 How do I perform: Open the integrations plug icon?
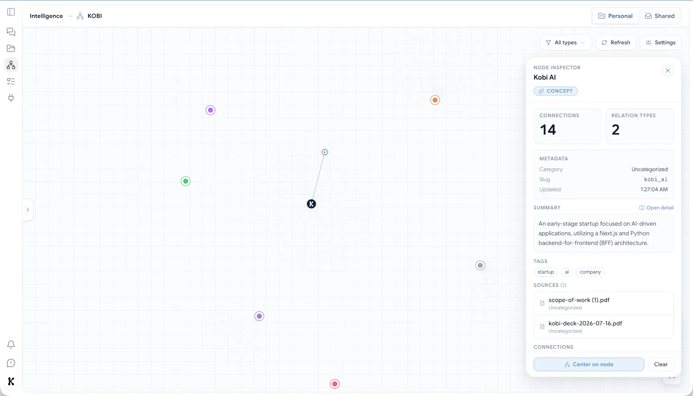11,98
